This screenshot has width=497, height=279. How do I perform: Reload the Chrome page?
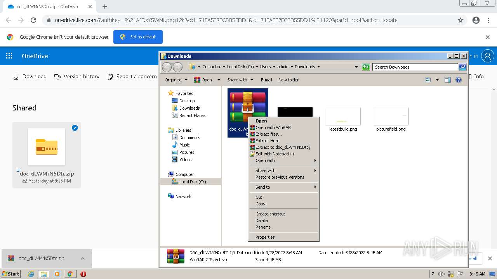tap(33, 20)
